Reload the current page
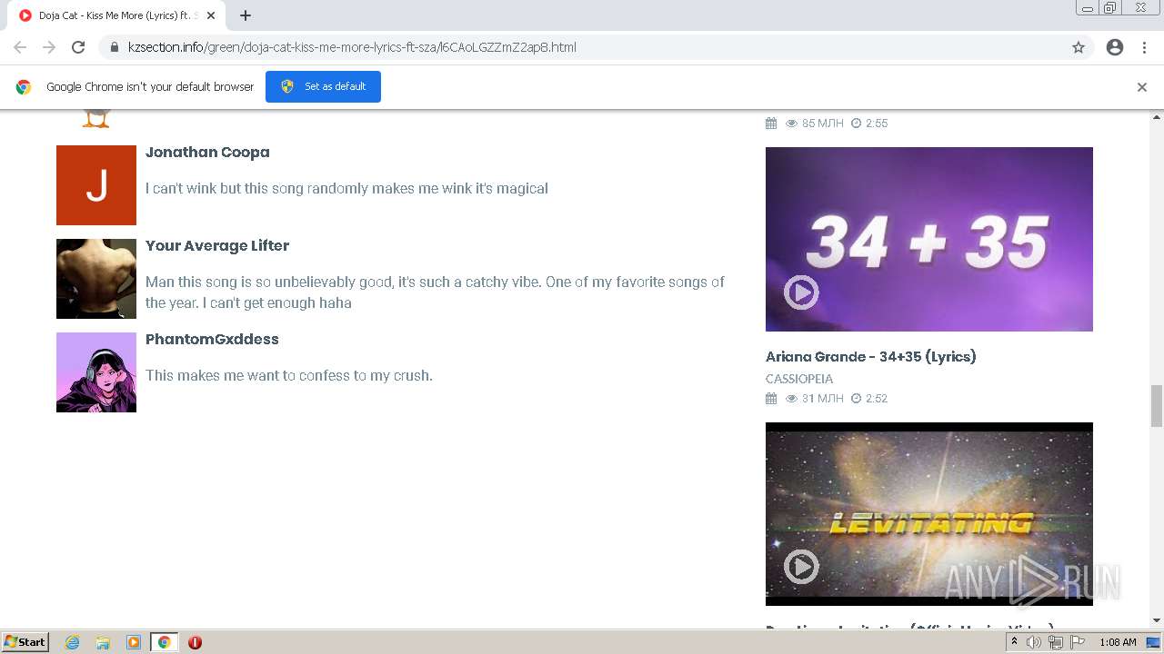This screenshot has width=1164, height=654. pos(78,47)
